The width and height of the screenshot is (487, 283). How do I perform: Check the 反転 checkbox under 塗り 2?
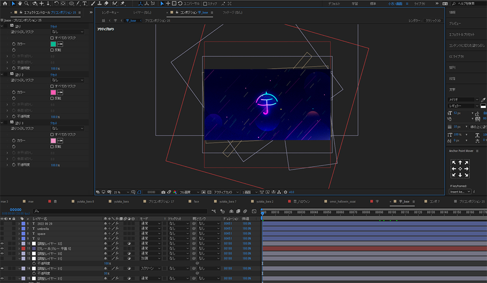(52, 98)
